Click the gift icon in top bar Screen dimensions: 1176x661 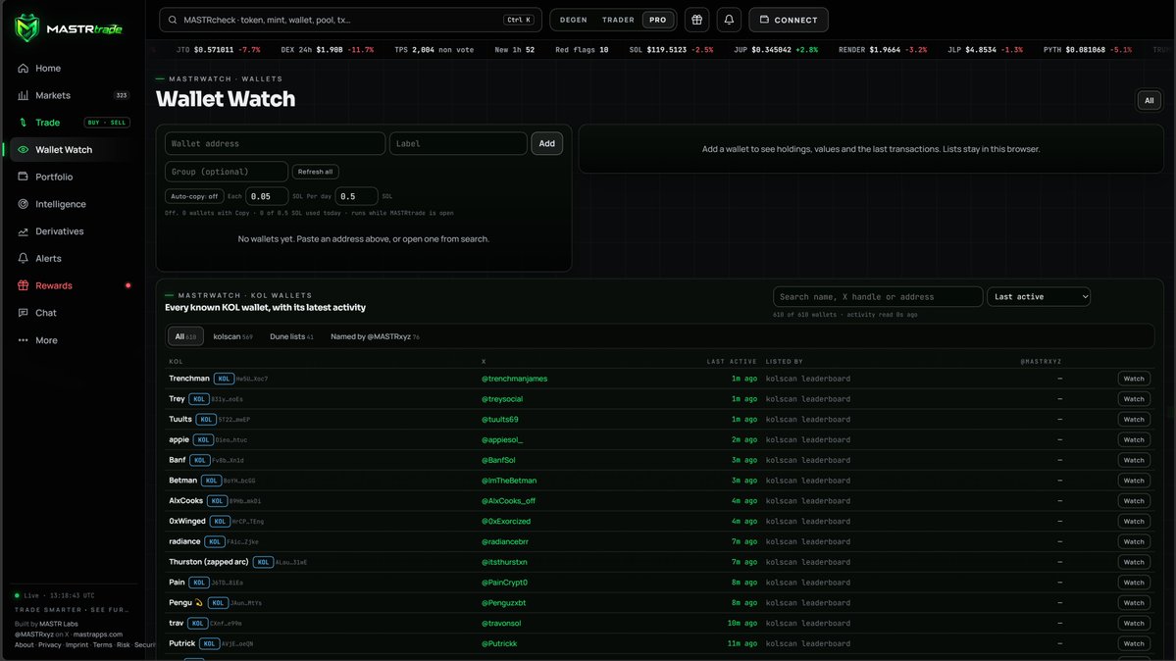696,20
